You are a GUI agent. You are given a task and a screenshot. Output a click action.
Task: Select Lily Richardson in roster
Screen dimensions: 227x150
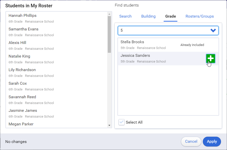pos(56,73)
